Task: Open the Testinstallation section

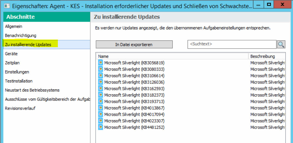Action: click(x=47, y=81)
